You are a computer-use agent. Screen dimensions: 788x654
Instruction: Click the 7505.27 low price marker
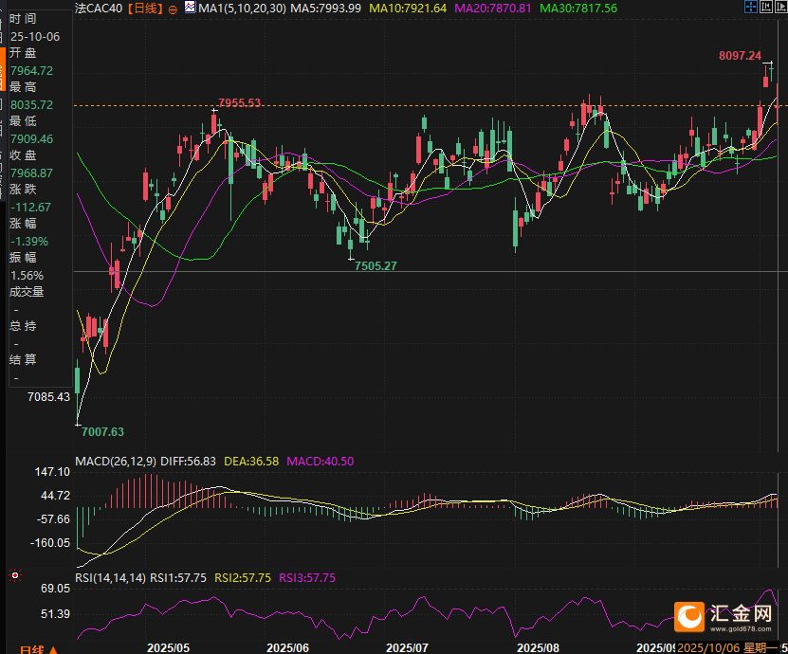[376, 266]
